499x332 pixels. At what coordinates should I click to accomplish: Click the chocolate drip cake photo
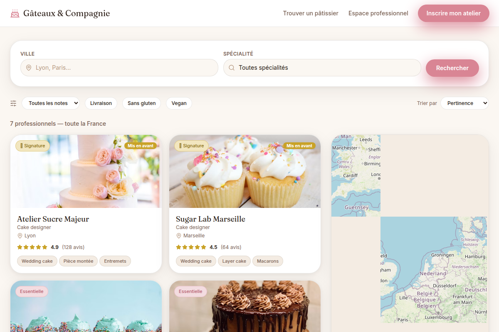tap(245, 306)
